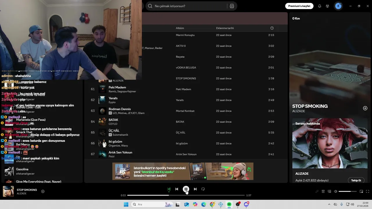Open the browse icon beside search
This screenshot has width=372, height=209.
point(232,6)
